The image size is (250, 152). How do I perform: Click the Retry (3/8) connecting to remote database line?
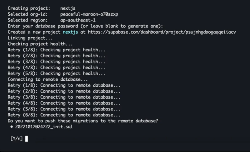(64, 97)
